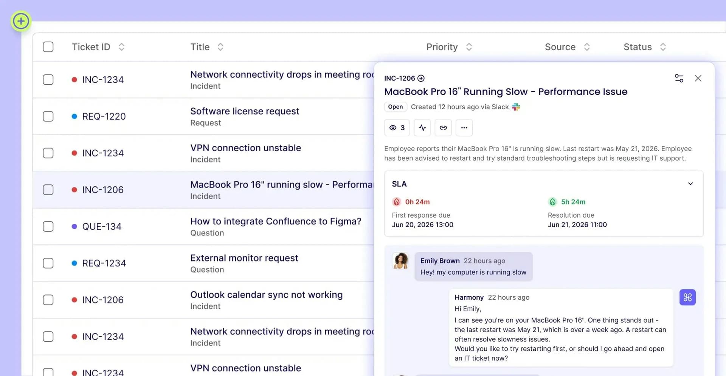Click the Title column header label
726x376 pixels.
click(200, 47)
